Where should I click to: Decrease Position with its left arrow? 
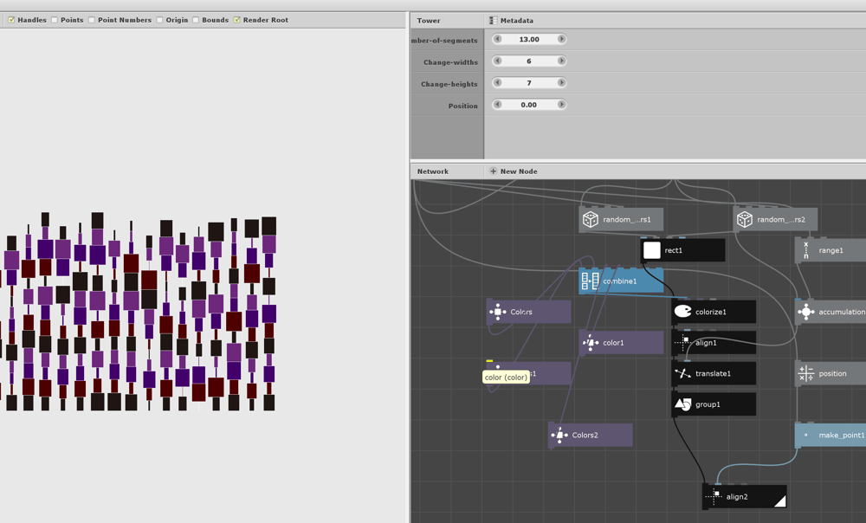497,105
